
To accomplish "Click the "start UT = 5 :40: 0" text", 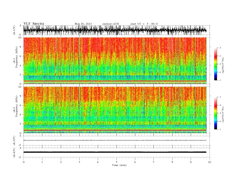I will click(x=144, y=24).
